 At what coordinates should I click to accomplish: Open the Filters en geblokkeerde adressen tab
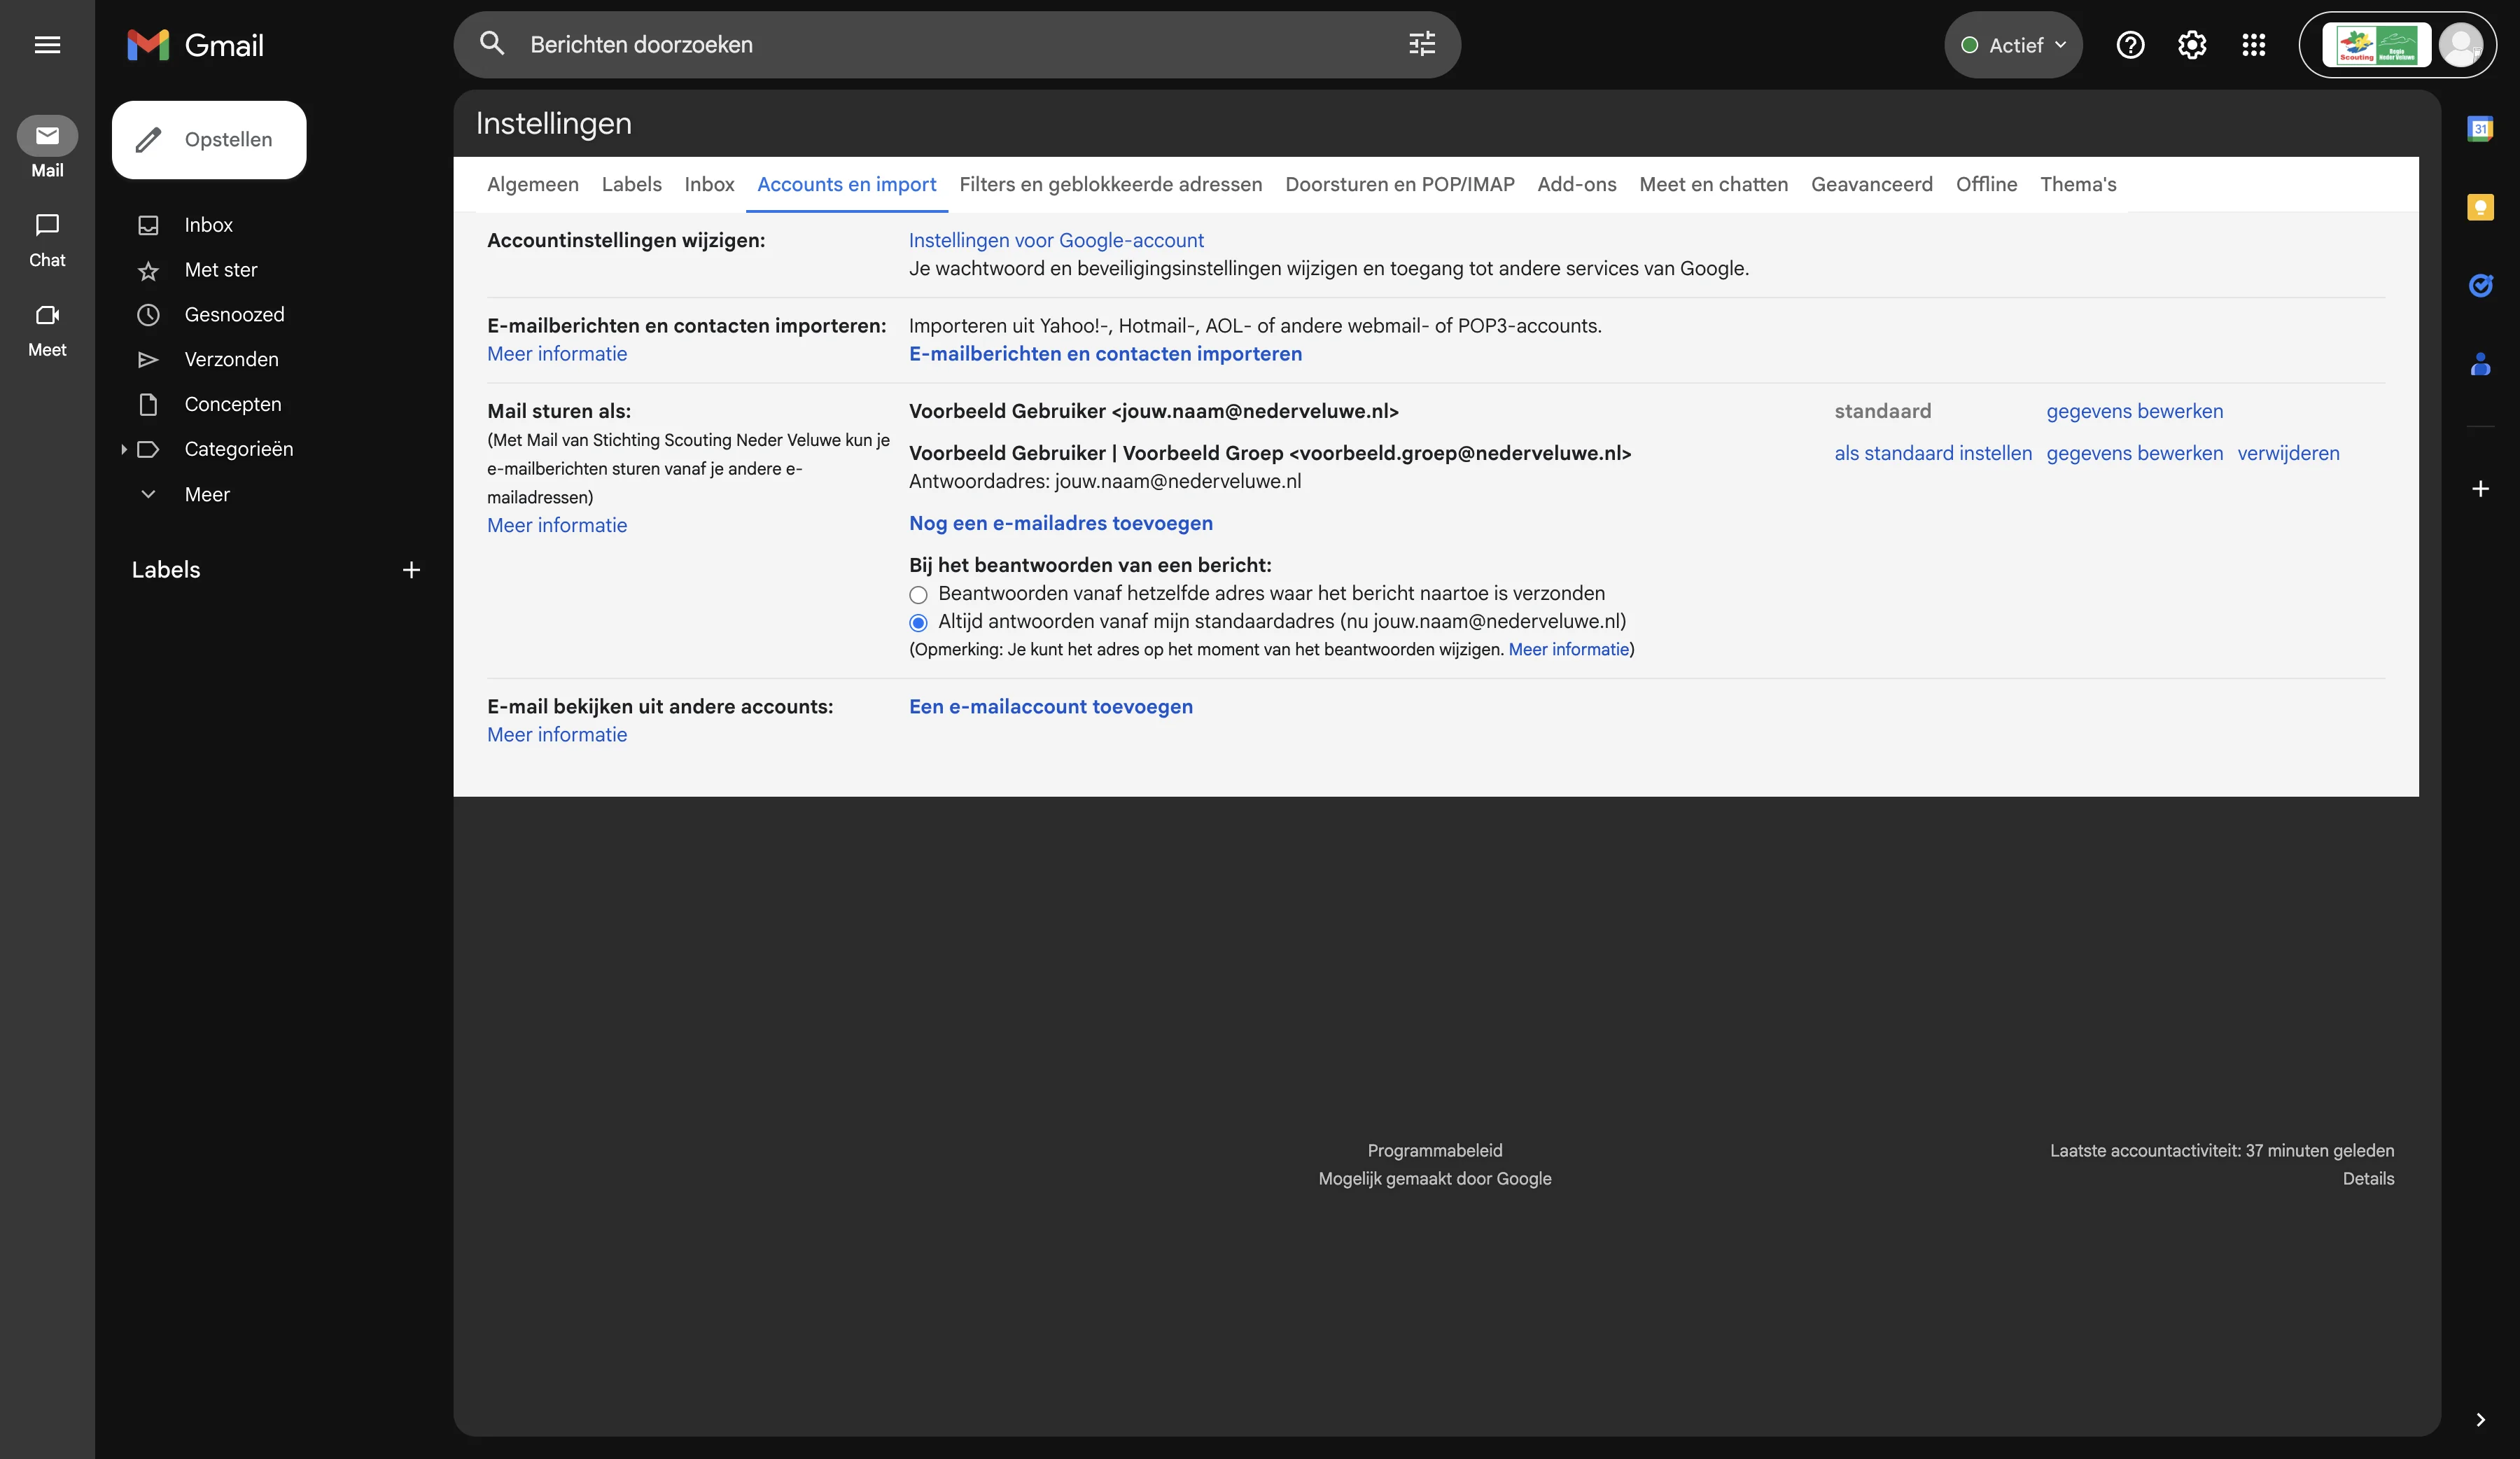pyautogui.click(x=1110, y=184)
